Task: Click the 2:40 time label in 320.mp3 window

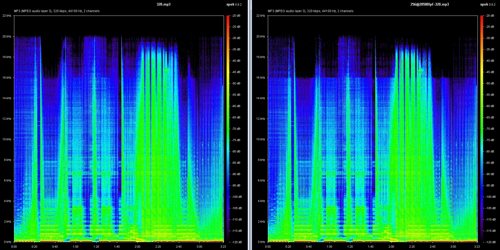Action: tap(179, 247)
